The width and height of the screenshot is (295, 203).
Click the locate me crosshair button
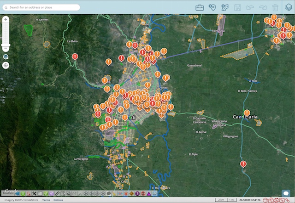[x=6, y=65]
